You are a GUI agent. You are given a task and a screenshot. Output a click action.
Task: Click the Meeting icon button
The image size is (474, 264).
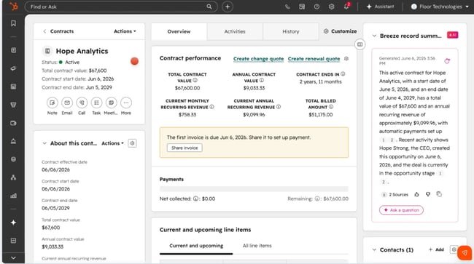(x=112, y=103)
